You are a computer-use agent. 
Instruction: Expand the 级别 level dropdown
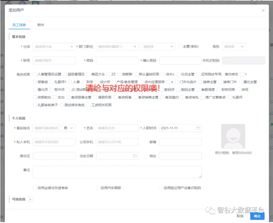click(234, 47)
